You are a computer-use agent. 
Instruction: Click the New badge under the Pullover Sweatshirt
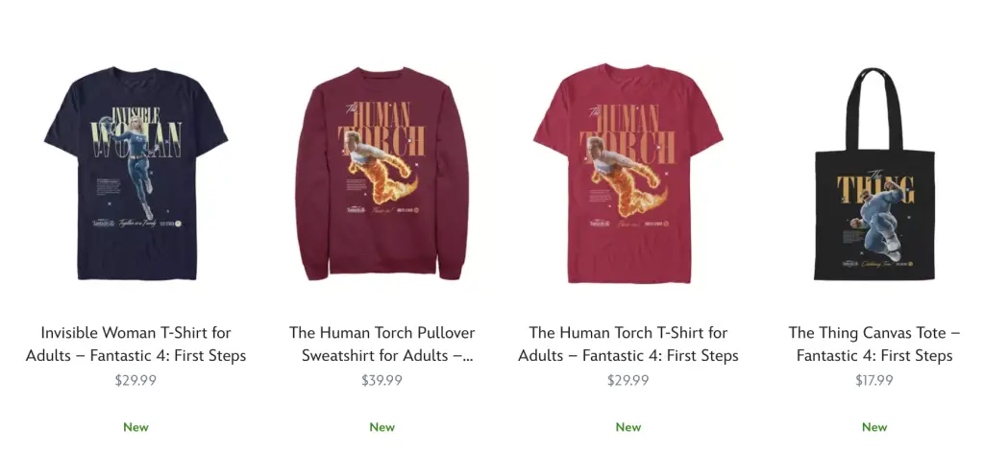[x=381, y=427]
